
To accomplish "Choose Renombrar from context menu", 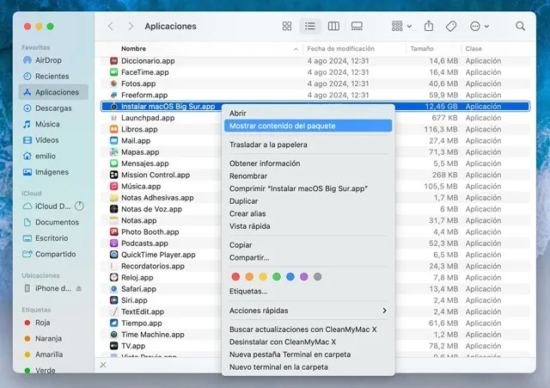I will tap(308, 176).
